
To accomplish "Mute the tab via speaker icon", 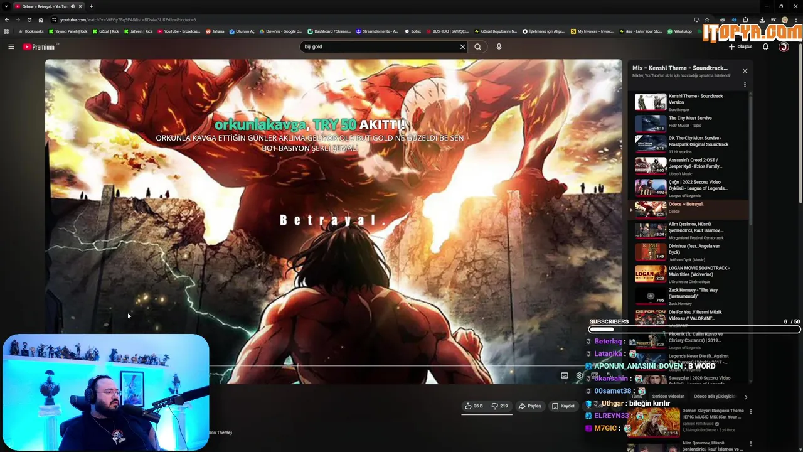I will pyautogui.click(x=72, y=6).
